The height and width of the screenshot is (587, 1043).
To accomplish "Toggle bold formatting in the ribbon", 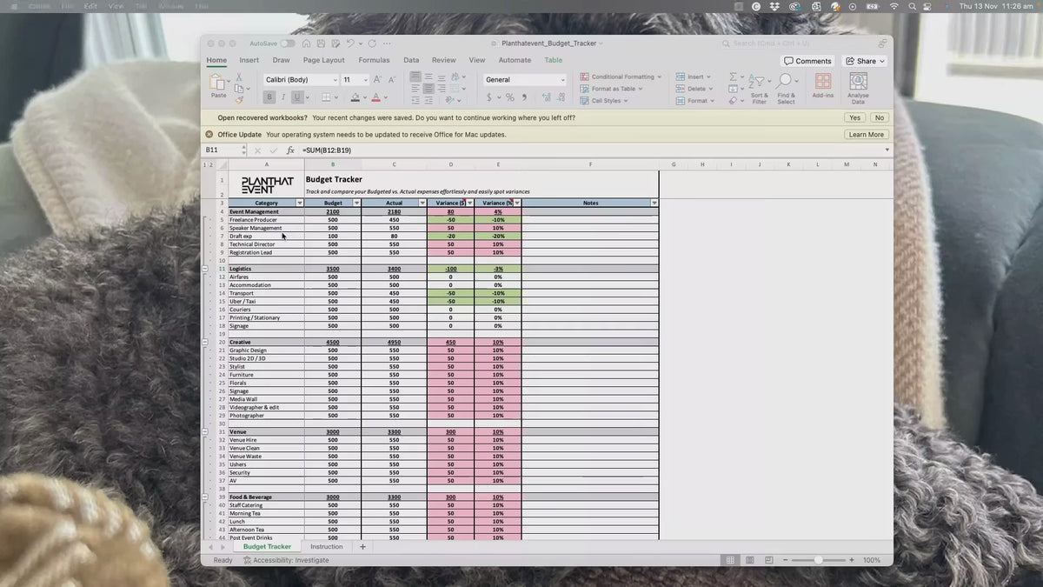I will tap(269, 97).
